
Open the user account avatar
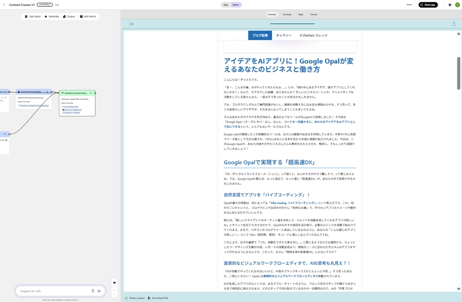pos(457,5)
